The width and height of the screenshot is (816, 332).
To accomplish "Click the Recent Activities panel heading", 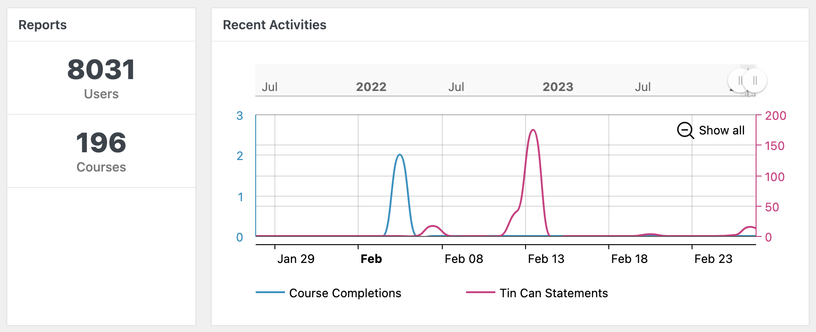I will (x=274, y=25).
